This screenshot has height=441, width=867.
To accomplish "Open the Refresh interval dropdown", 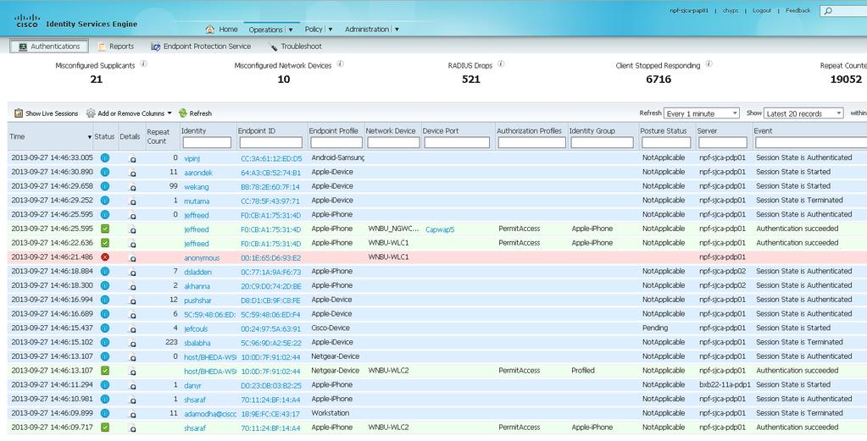I will 702,113.
